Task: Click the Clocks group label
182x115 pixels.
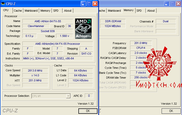Action: [x=9, y=65]
